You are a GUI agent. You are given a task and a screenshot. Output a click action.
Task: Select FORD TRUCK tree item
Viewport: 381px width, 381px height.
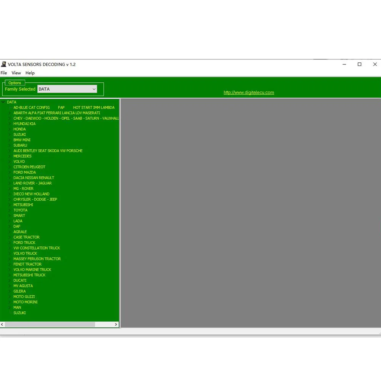click(x=24, y=242)
